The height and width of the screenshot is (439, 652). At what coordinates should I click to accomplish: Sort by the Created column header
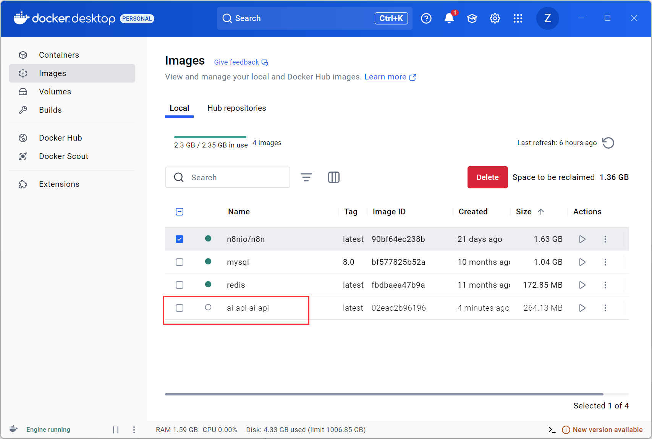(x=473, y=212)
